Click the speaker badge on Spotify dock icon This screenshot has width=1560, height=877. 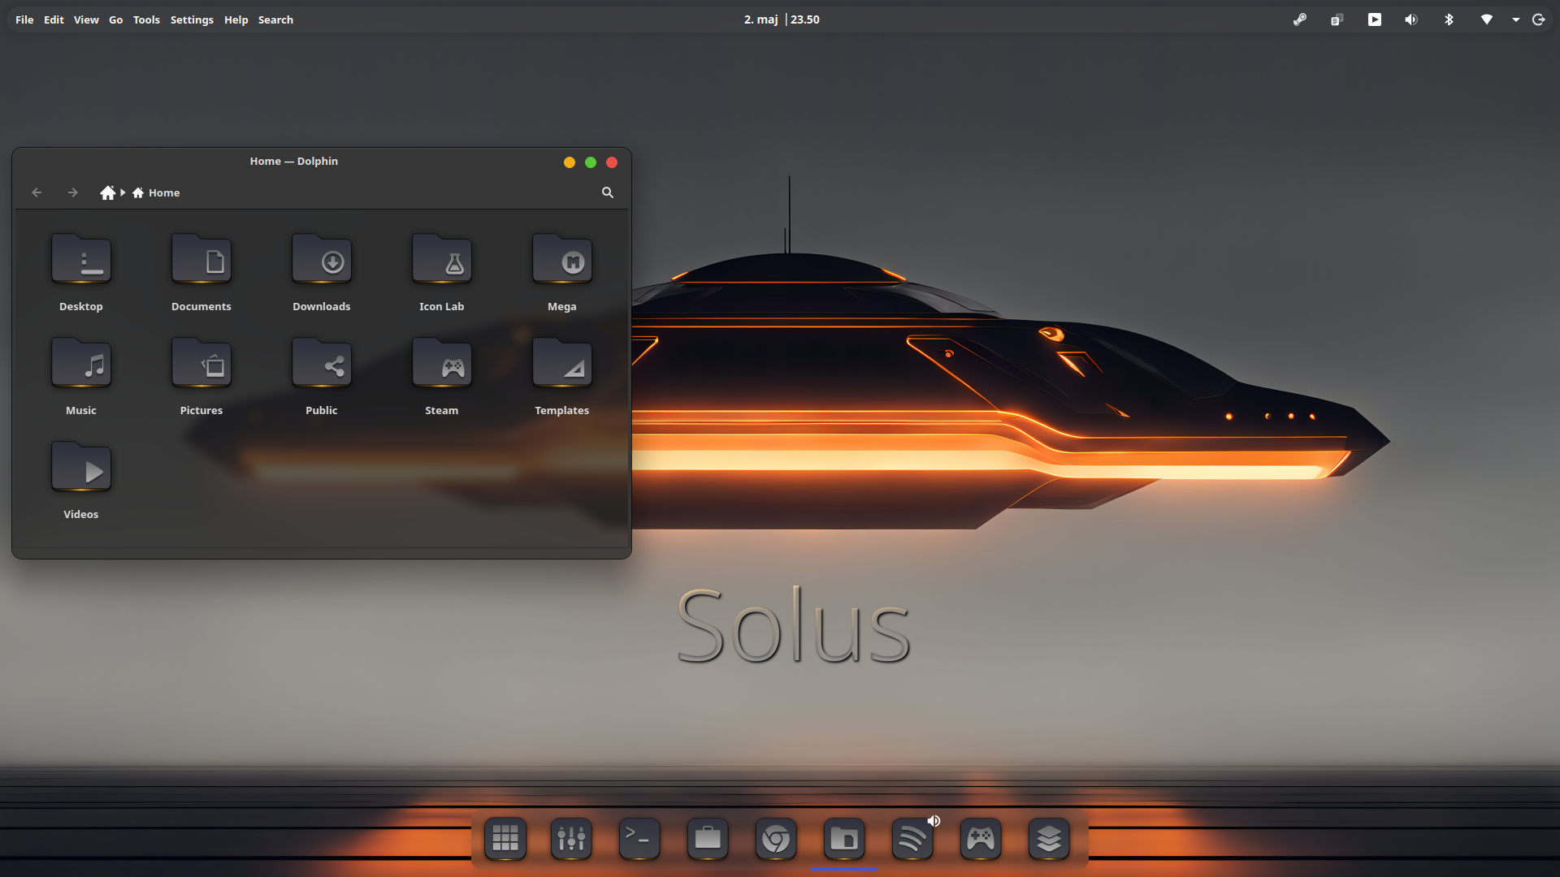click(934, 821)
